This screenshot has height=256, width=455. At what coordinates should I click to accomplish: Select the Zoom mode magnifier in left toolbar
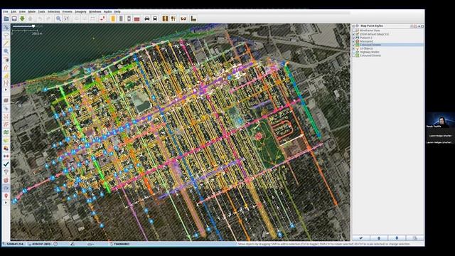point(6,51)
